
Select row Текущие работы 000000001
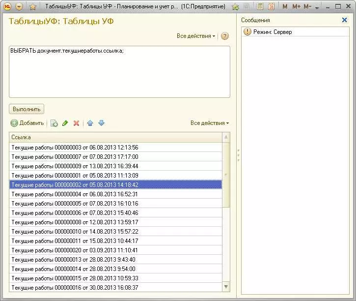tap(116, 175)
